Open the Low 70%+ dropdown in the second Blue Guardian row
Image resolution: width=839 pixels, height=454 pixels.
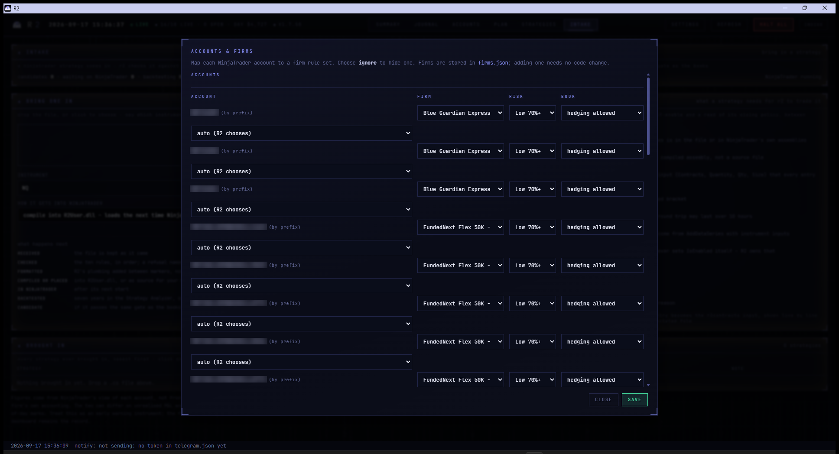(532, 151)
